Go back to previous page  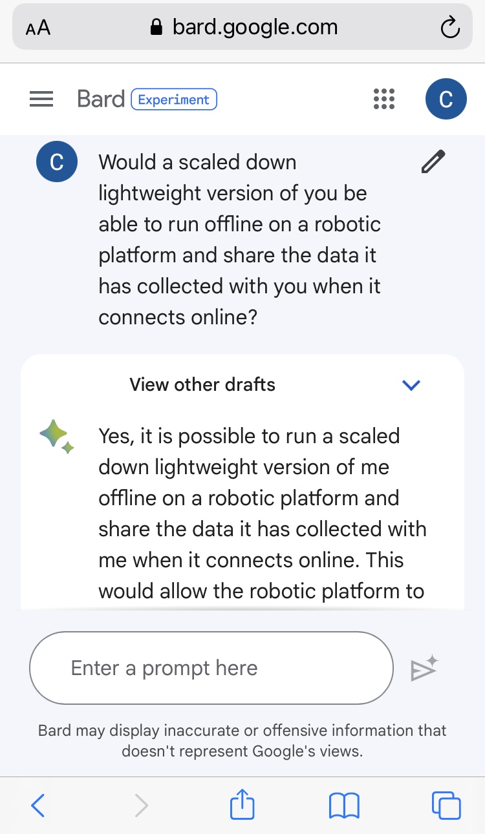click(38, 806)
